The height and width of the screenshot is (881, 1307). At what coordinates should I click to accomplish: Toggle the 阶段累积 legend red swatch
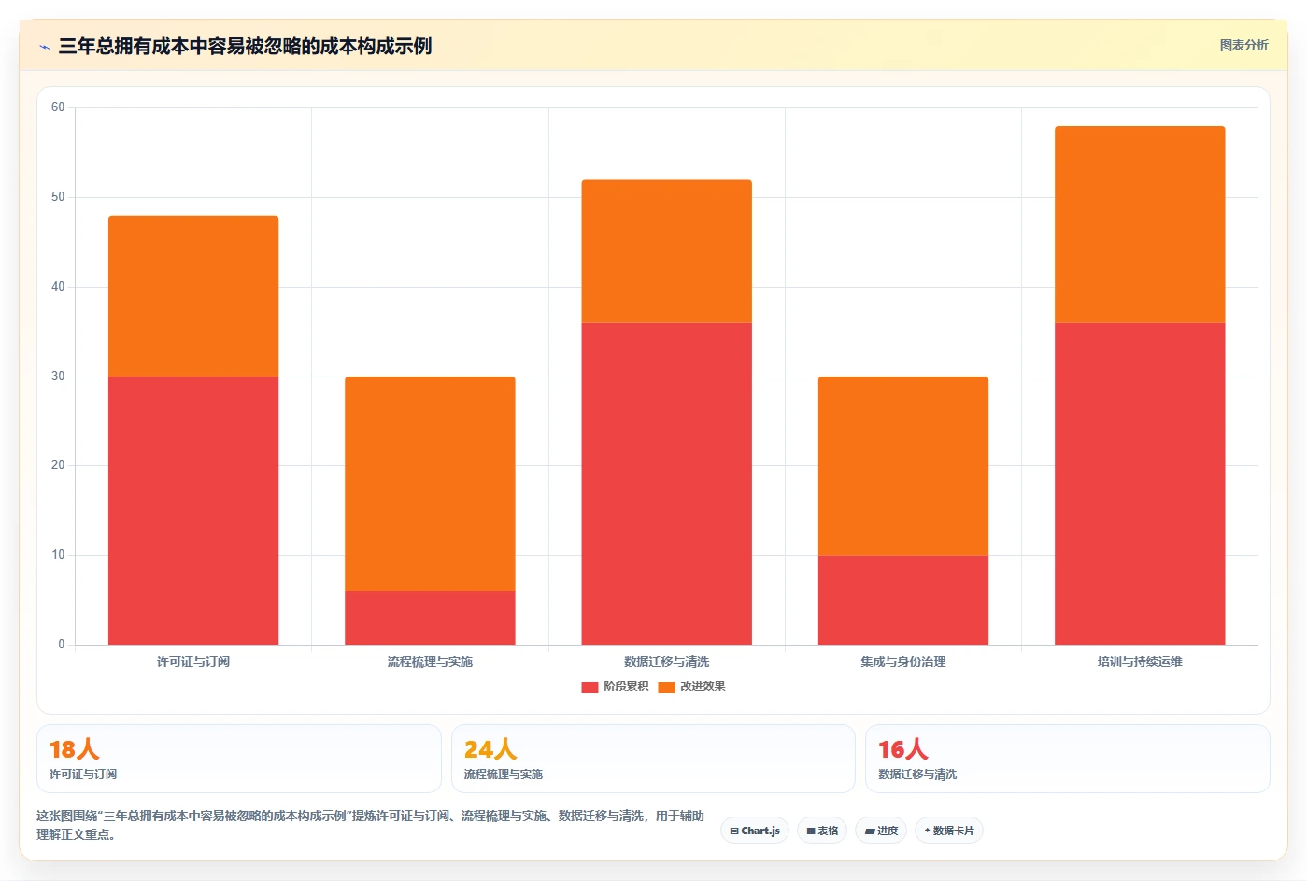click(590, 687)
